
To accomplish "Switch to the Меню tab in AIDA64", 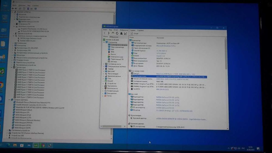I will pos(105,37).
